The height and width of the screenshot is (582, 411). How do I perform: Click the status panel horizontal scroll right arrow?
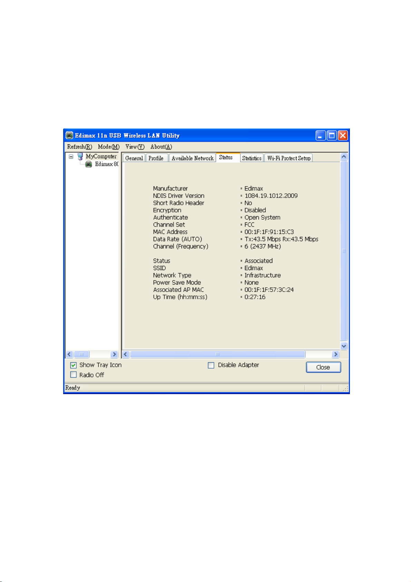(335, 354)
